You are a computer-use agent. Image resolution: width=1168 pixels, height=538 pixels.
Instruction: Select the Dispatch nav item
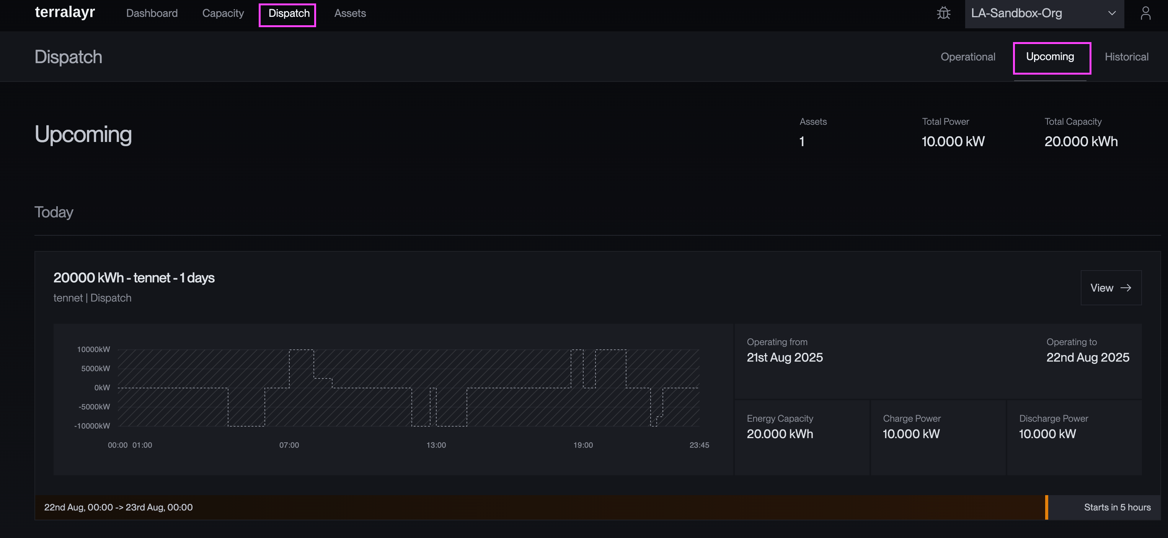[289, 13]
